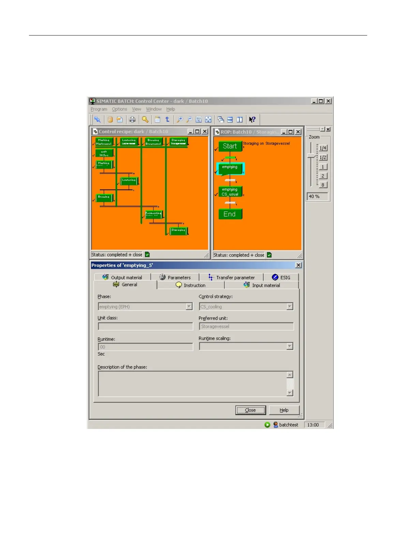Image resolution: width=406 pixels, height=542 pixels.
Task: Switch to the Parameters tab
Action: click(175, 277)
